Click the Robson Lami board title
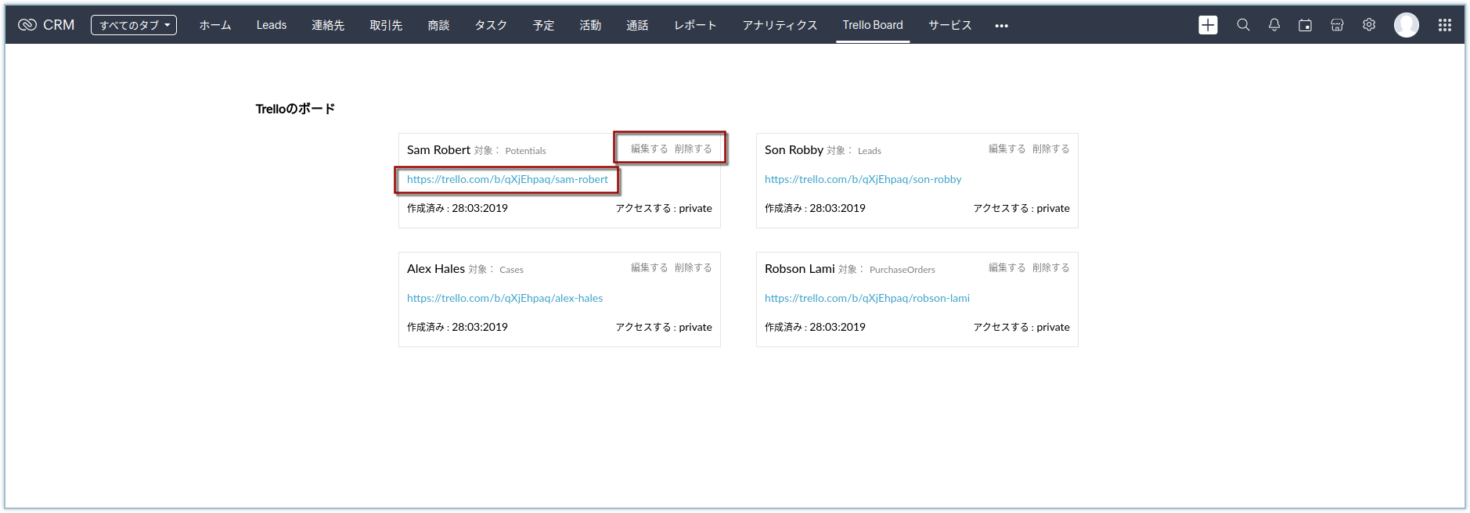The height and width of the screenshot is (513, 1470). (800, 268)
